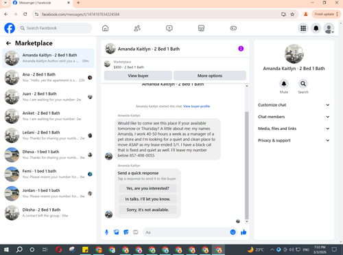This screenshot has height=255, width=343.
Task: Open the Friends icon in top navigation
Action: click(137, 28)
